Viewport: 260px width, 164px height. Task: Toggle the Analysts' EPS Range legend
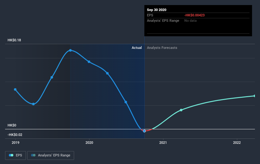coord(51,155)
